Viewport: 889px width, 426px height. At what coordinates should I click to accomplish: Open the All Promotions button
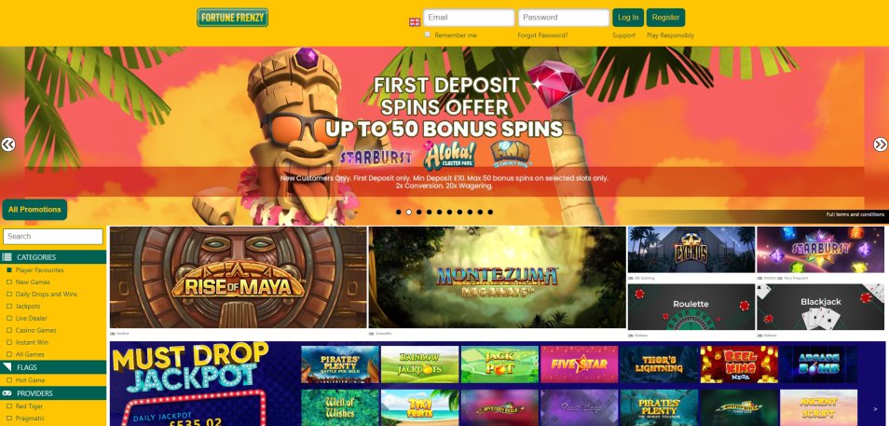(x=34, y=210)
